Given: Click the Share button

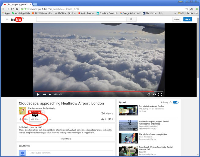Looking at the screenshot, I should click(x=35, y=119).
